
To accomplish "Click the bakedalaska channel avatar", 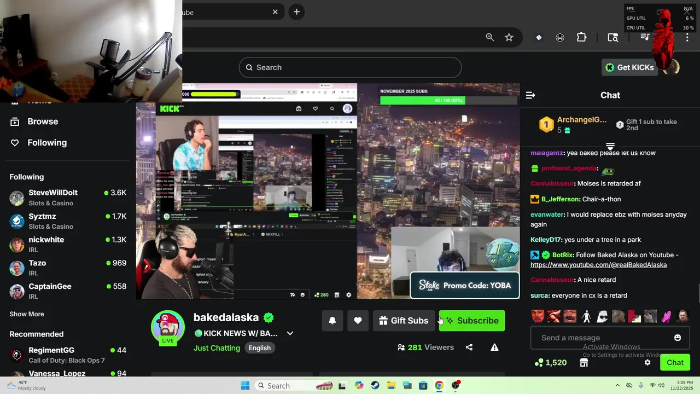I will pos(168,326).
